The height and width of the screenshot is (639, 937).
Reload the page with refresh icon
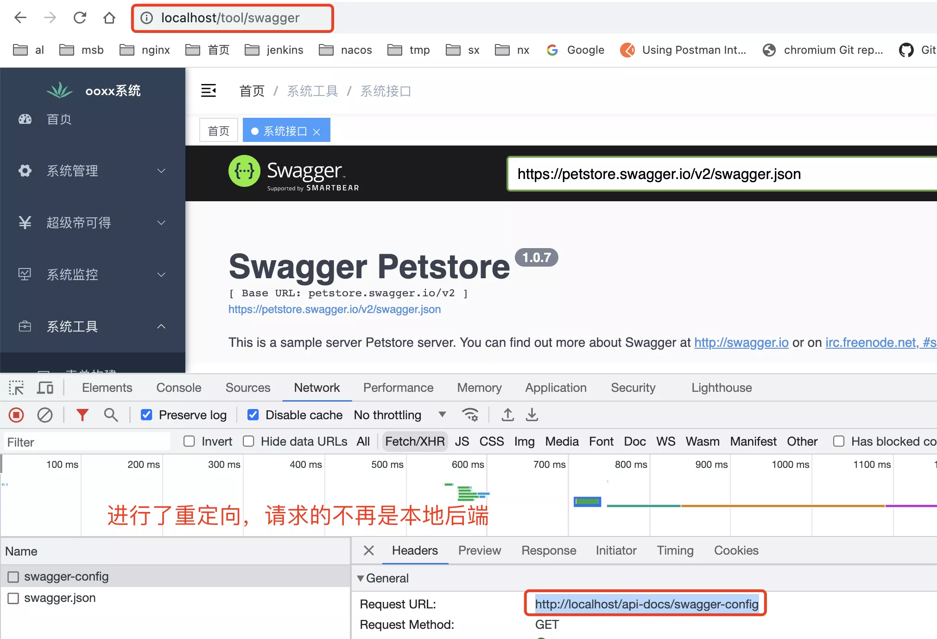coord(80,18)
